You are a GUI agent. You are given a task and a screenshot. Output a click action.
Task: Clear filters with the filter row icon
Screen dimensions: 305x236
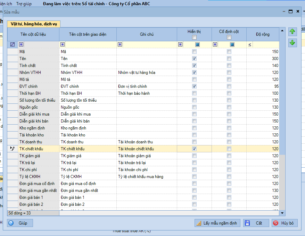pyautogui.click(x=13, y=44)
